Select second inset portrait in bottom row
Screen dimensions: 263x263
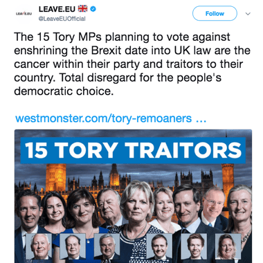pos(73,246)
